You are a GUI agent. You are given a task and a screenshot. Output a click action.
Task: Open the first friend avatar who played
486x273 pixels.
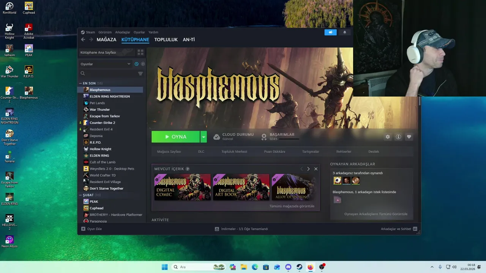click(337, 180)
